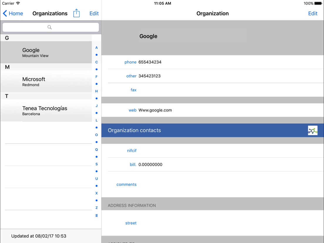Tap the ADDRESS INFORMATION section header

131,205
